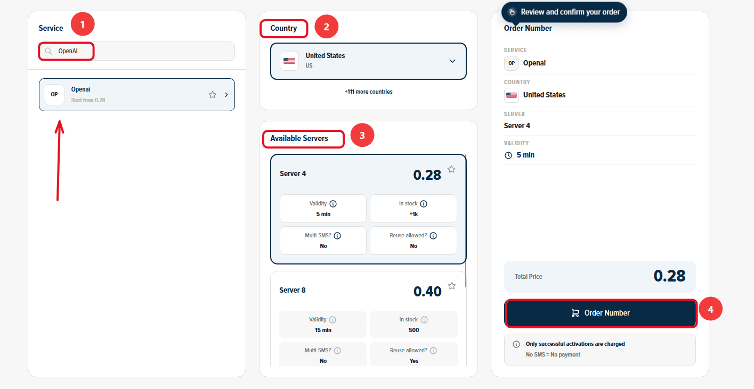Click the Server 4 label in order summary
The image size is (754, 389).
(x=517, y=126)
